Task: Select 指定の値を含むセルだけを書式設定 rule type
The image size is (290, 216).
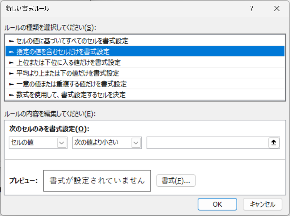Action: pos(145,51)
